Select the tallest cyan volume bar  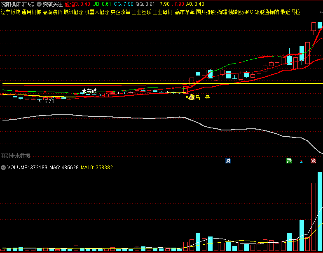320,211
